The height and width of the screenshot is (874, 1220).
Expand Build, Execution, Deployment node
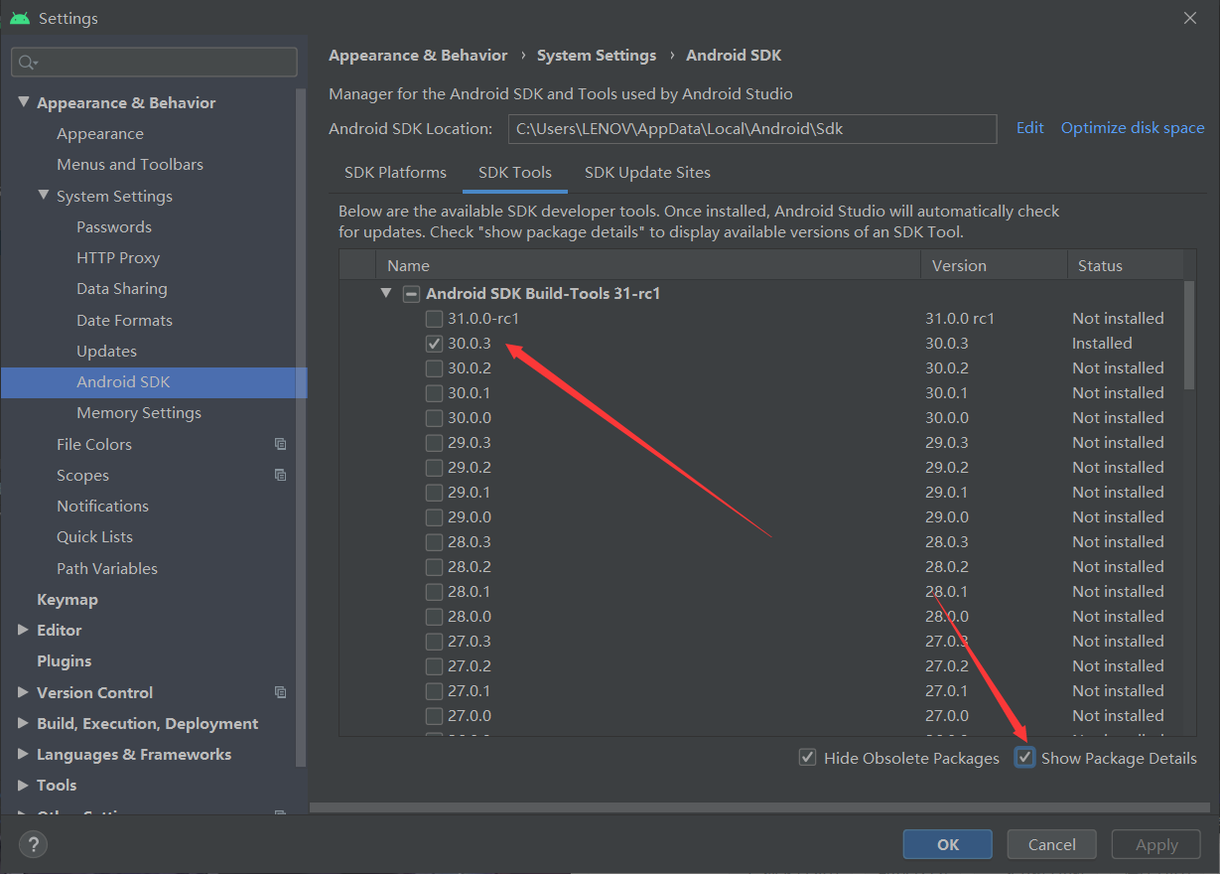[24, 723]
